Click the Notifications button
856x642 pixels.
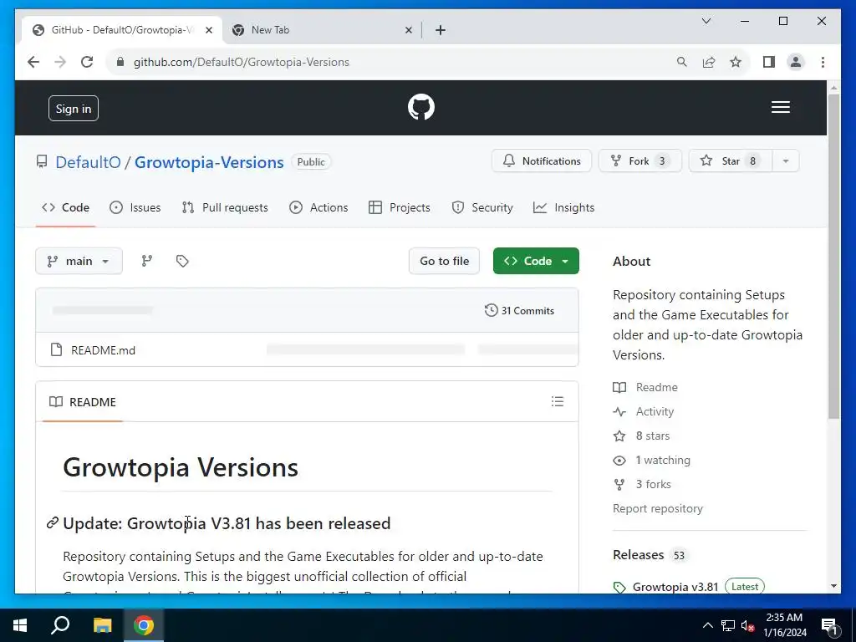[x=542, y=161]
